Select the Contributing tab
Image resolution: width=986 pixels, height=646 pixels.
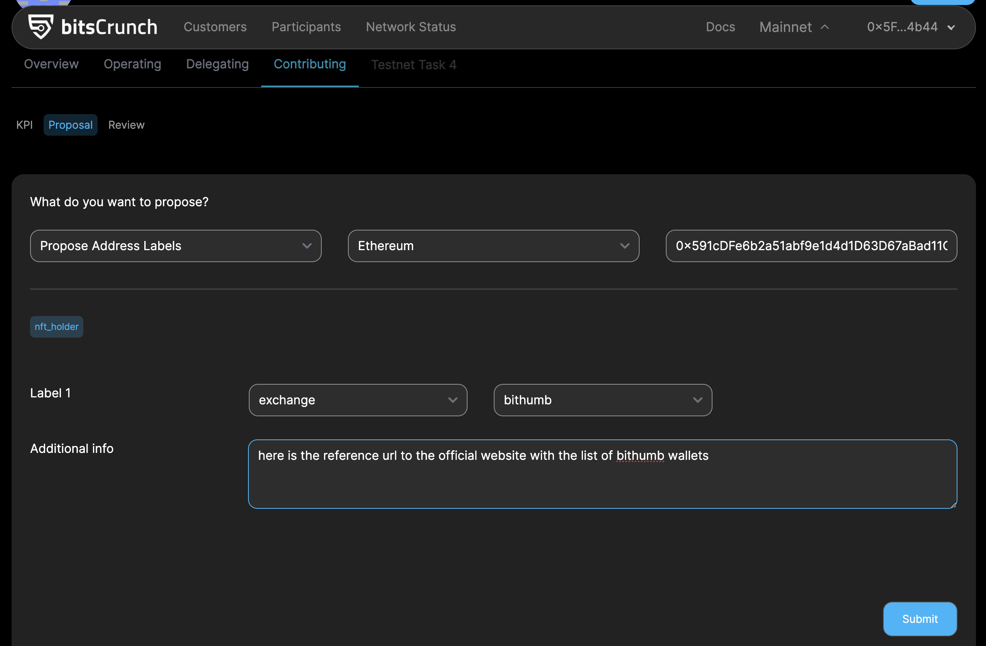pos(309,64)
